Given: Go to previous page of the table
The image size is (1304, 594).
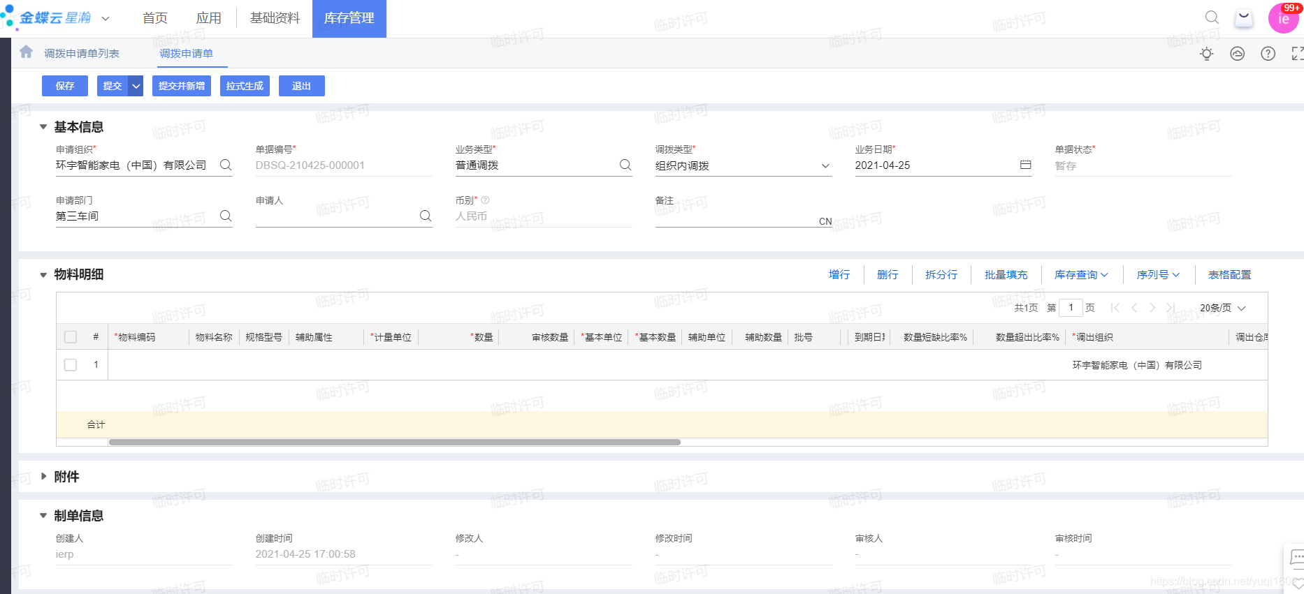Looking at the screenshot, I should click(1134, 308).
